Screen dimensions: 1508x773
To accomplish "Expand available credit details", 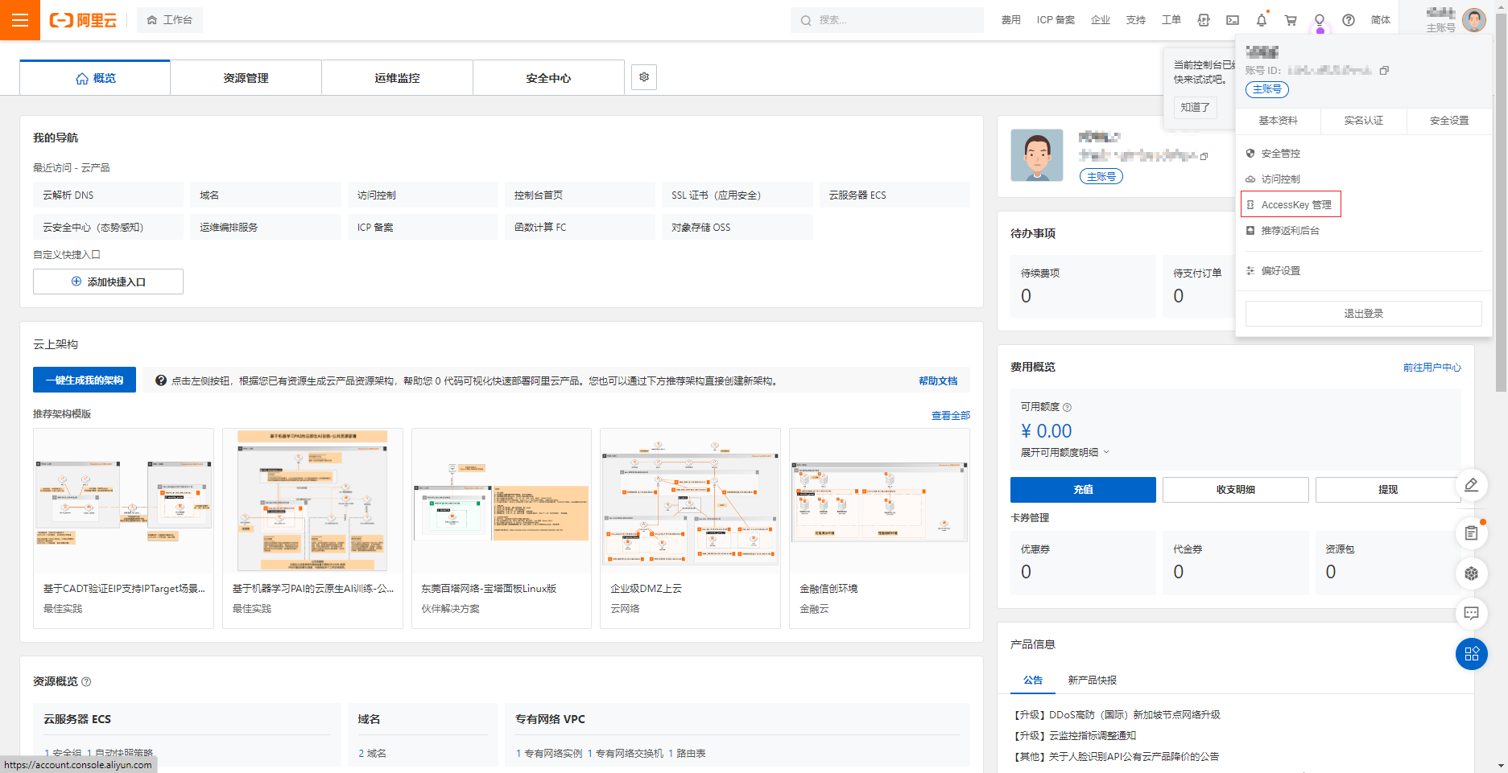I will click(x=1065, y=453).
